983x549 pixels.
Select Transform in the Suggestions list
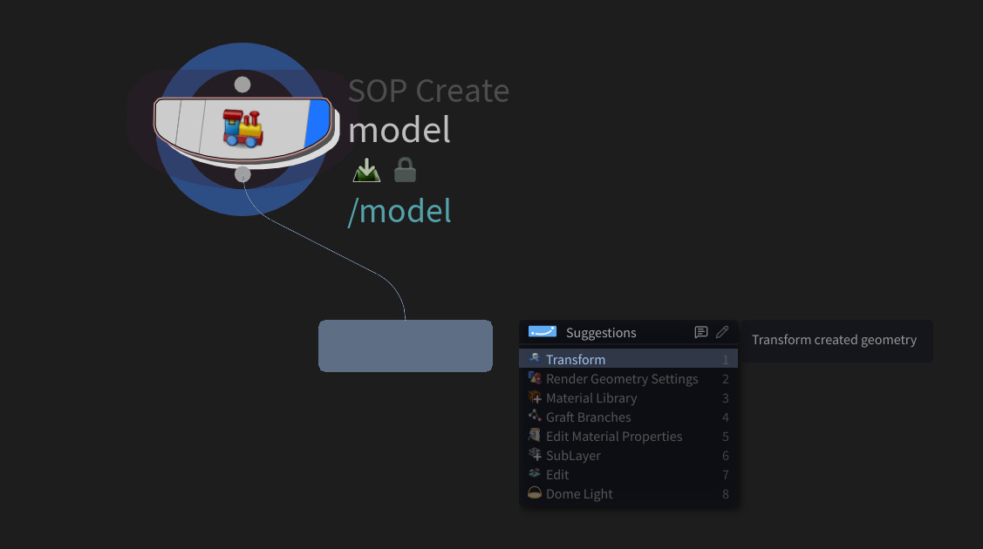[x=628, y=359]
